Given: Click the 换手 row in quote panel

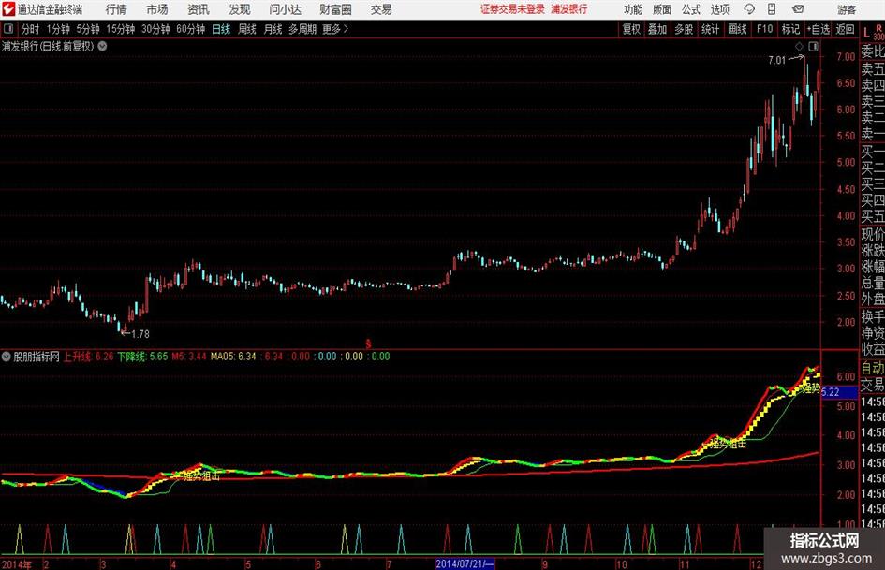Looking at the screenshot, I should click(873, 316).
